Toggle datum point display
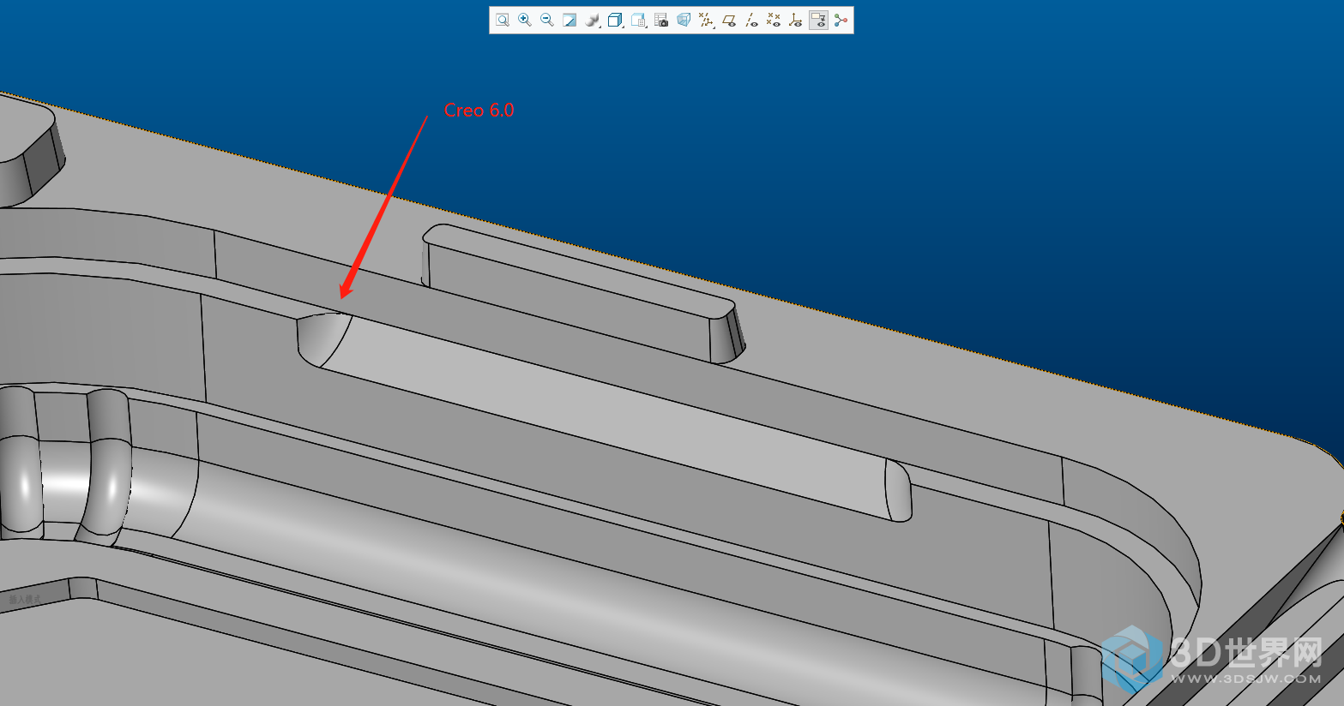Image resolution: width=1344 pixels, height=706 pixels. (774, 20)
